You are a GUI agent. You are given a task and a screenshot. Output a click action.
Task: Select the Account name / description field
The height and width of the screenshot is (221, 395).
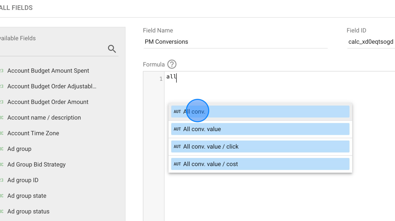(x=44, y=118)
